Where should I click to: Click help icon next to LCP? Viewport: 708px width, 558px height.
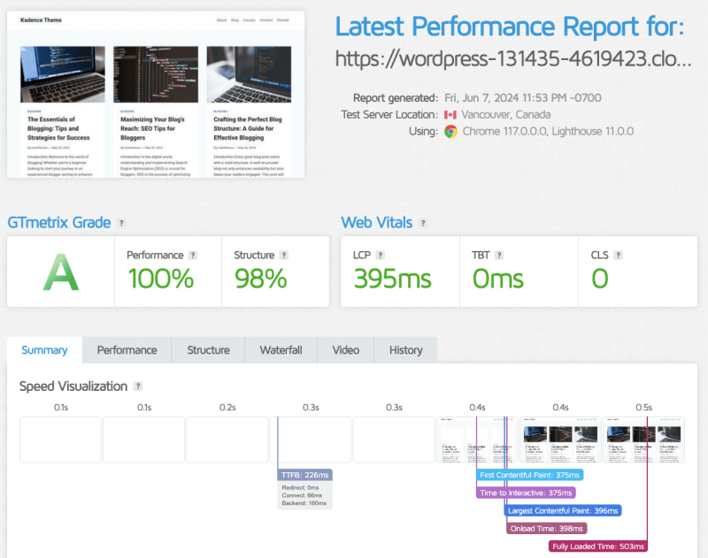[x=381, y=256]
